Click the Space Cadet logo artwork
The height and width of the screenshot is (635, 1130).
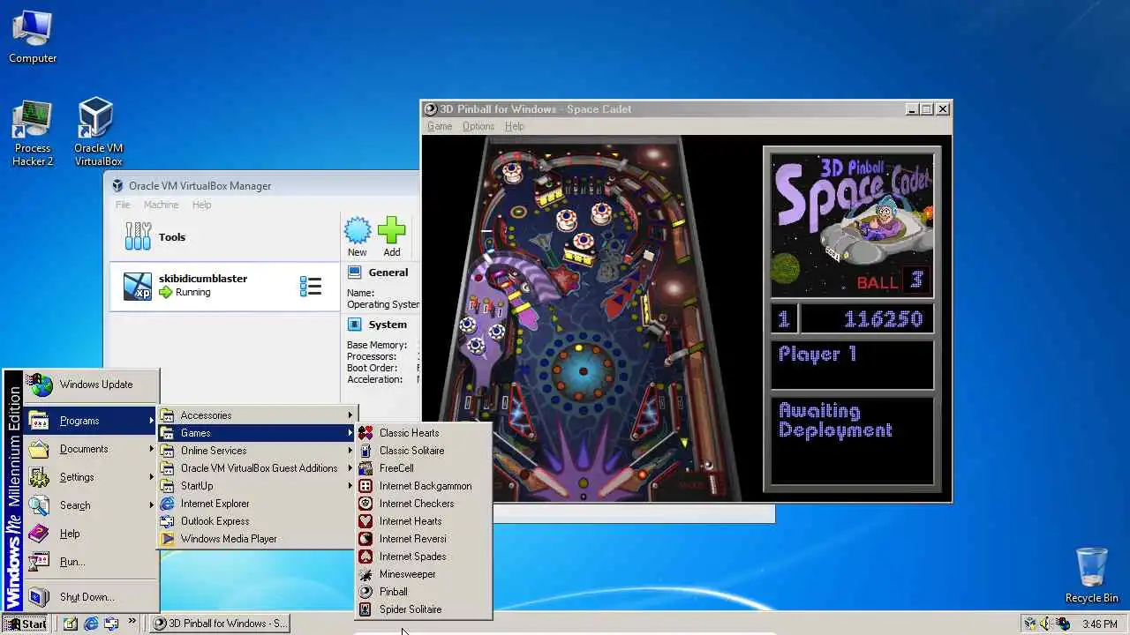click(x=852, y=225)
